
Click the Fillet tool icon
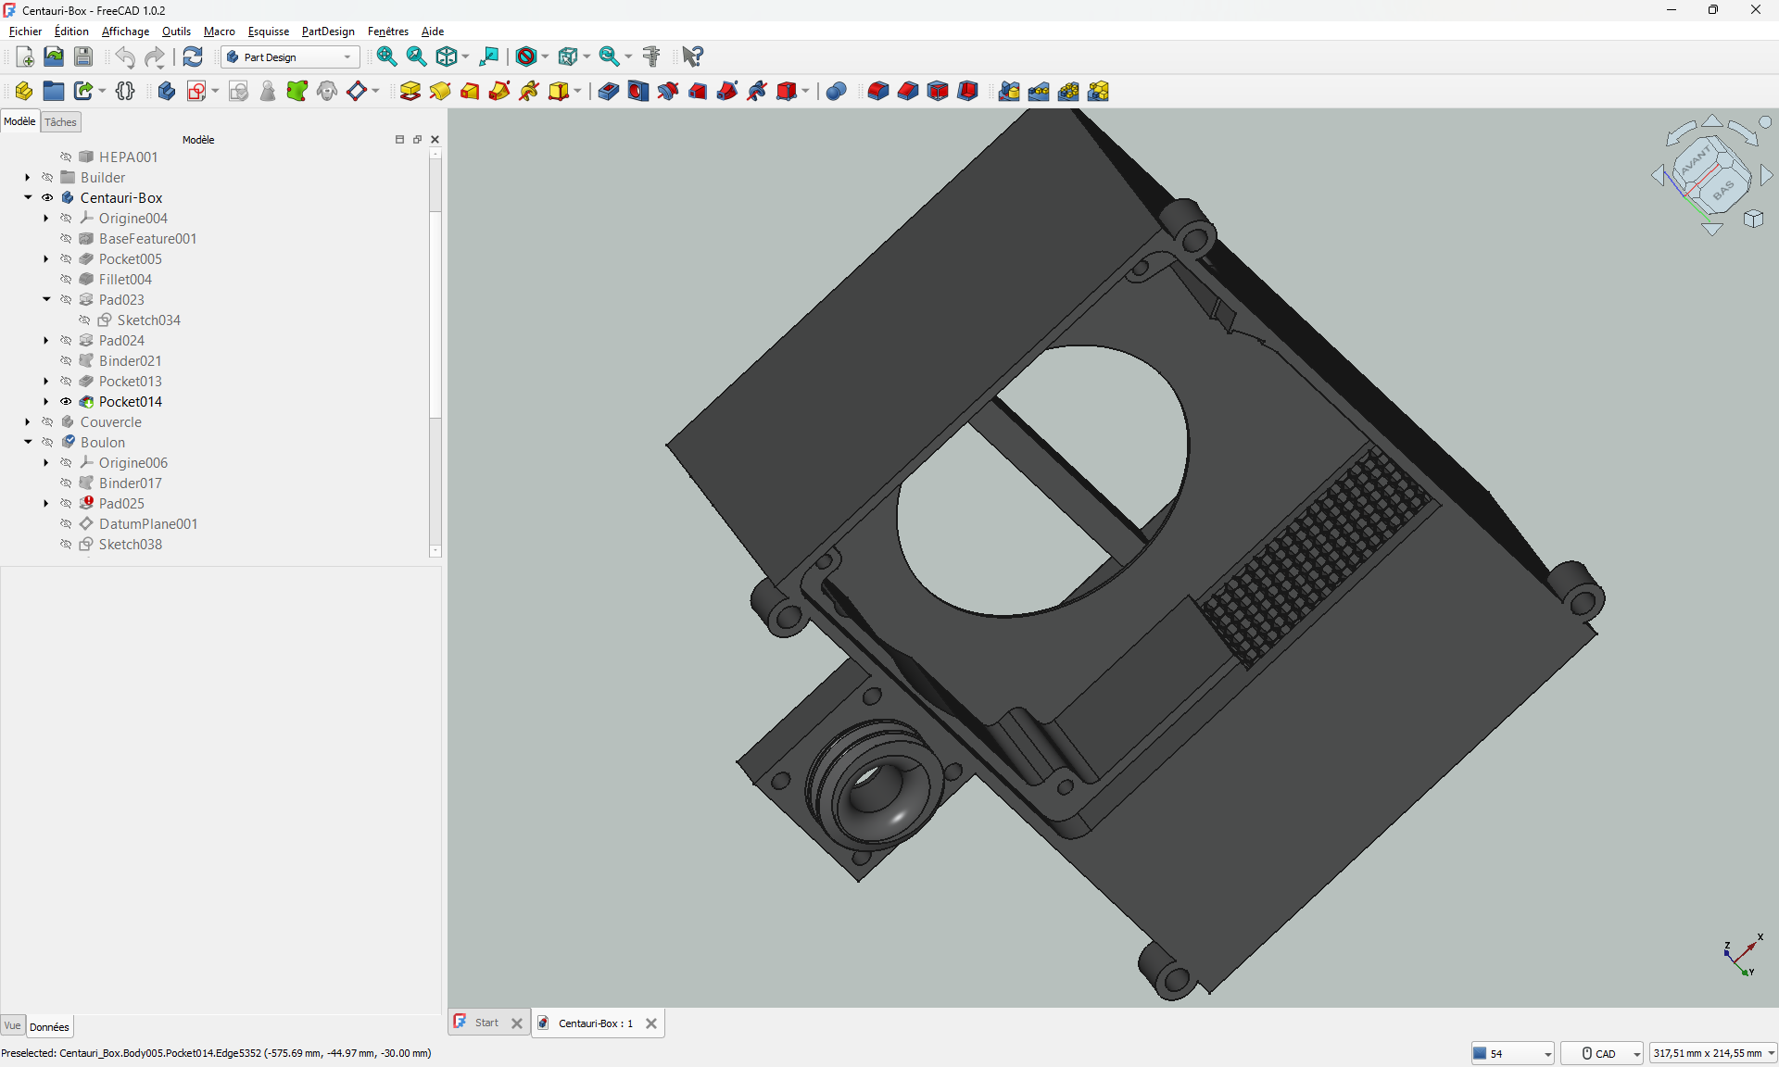(x=877, y=91)
